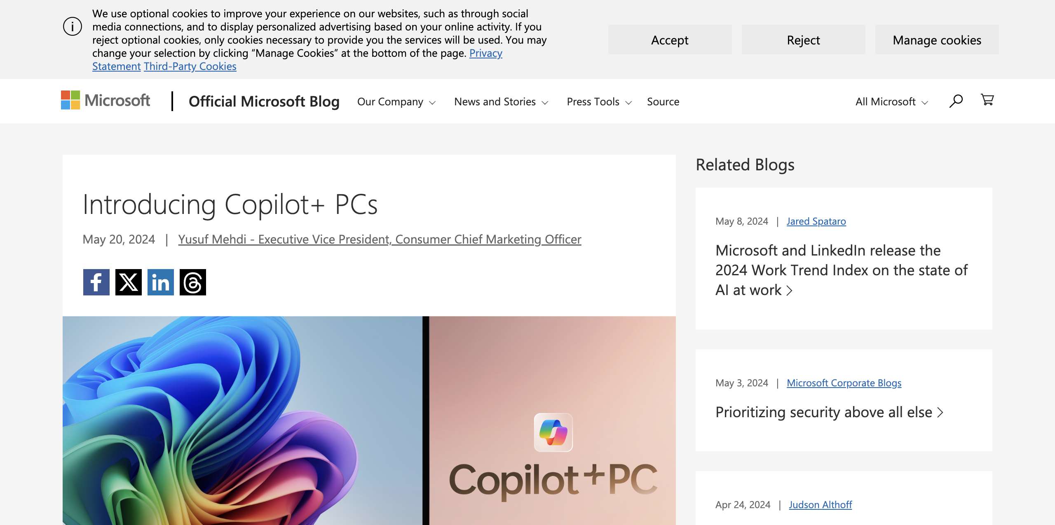Share article on X icon
This screenshot has height=525, width=1055.
point(128,282)
